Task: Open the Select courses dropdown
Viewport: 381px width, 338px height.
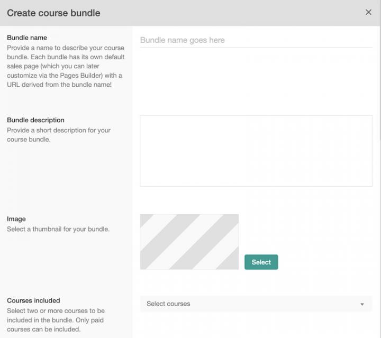Action: coord(256,304)
